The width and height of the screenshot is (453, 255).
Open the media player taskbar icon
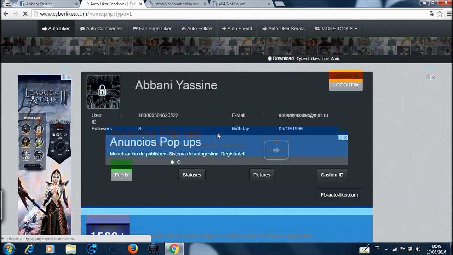pyautogui.click(x=50, y=249)
